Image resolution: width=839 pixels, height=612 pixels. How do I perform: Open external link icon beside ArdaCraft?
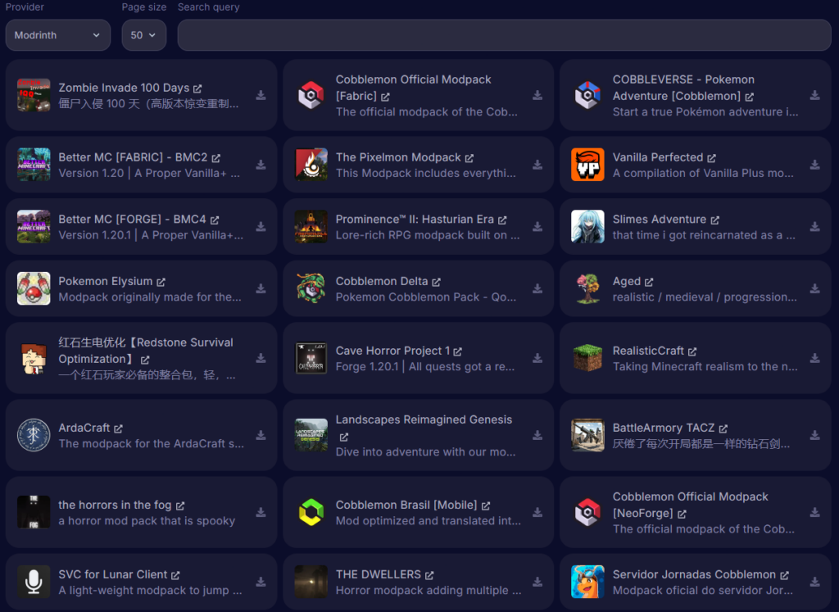coord(119,428)
